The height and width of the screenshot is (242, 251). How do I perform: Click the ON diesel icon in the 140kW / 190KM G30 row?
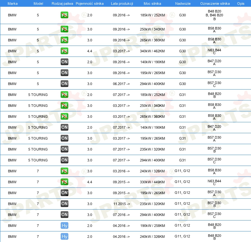64,62
